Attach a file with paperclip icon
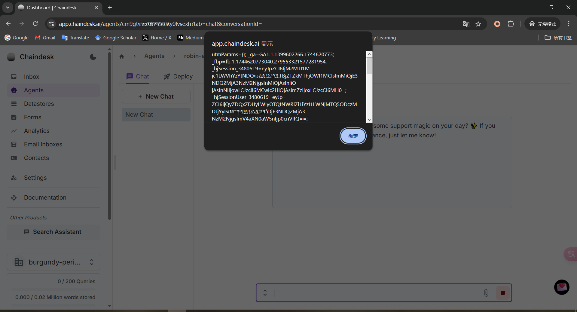The height and width of the screenshot is (312, 577). (x=486, y=293)
